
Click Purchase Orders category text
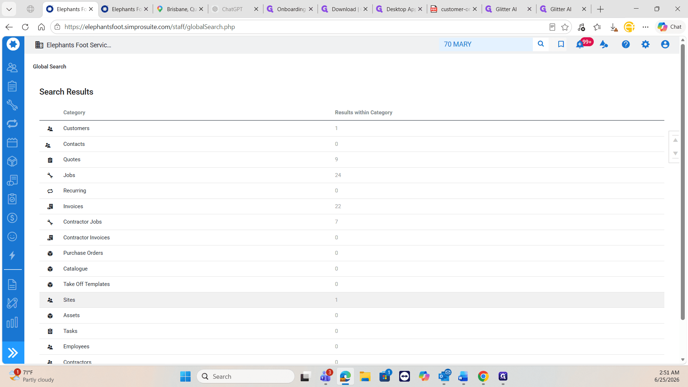[83, 253]
